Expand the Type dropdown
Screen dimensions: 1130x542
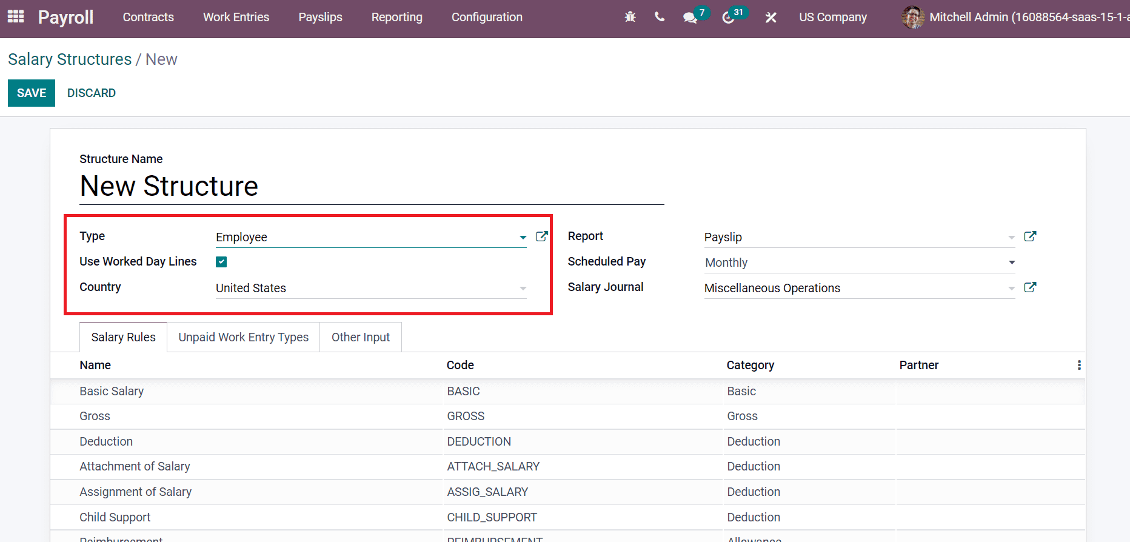coord(523,238)
